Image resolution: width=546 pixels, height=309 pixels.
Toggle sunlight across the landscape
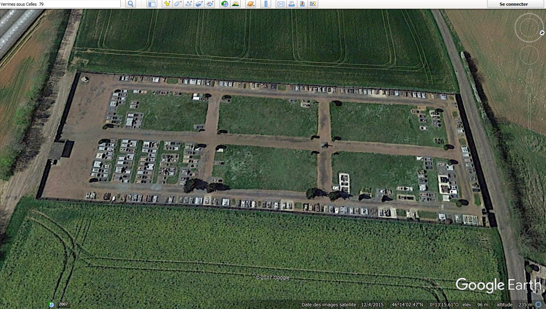coord(235,4)
